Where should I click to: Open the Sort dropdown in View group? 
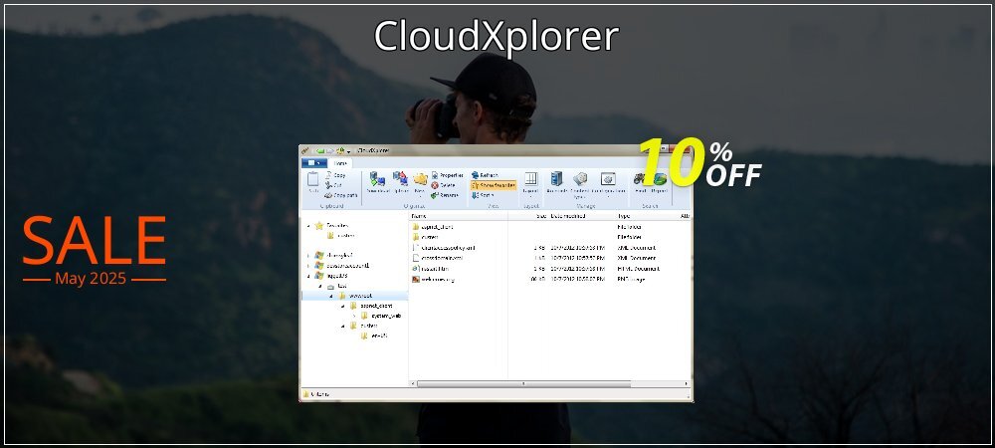click(483, 195)
